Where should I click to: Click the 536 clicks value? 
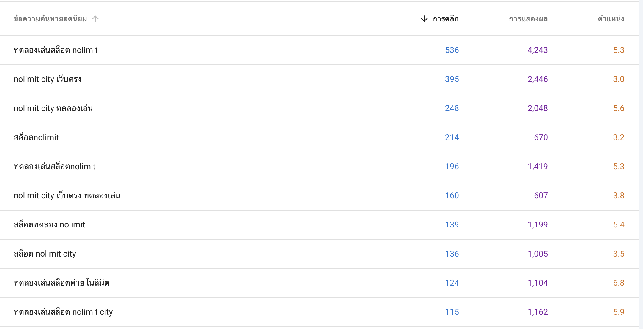452,50
